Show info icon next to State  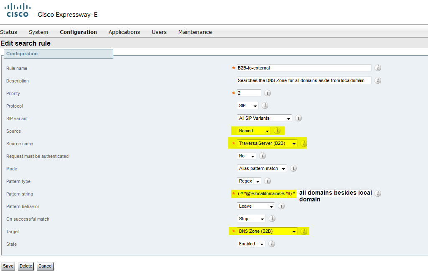(271, 244)
